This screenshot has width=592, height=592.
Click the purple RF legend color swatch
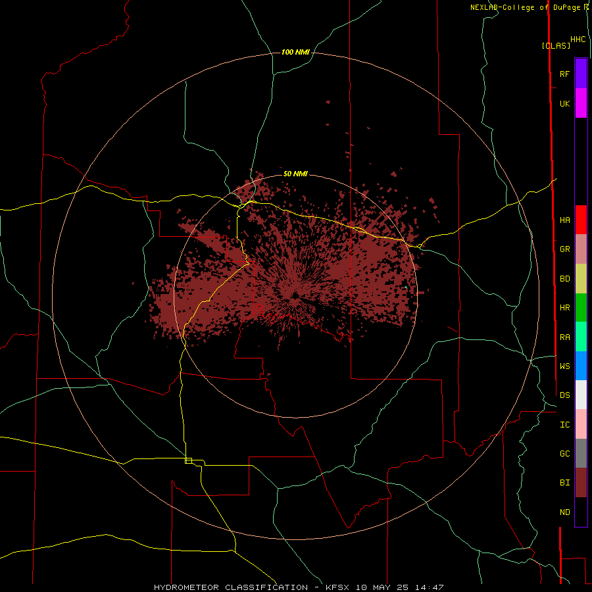click(x=581, y=74)
